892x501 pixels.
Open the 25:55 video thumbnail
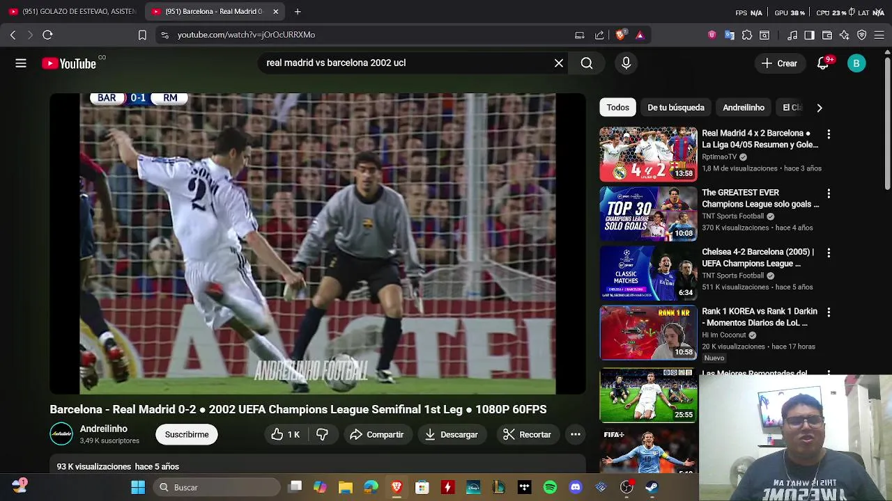[648, 395]
